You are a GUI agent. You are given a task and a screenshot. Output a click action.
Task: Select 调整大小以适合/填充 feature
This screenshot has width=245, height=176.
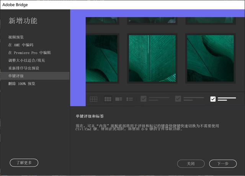click(26, 60)
